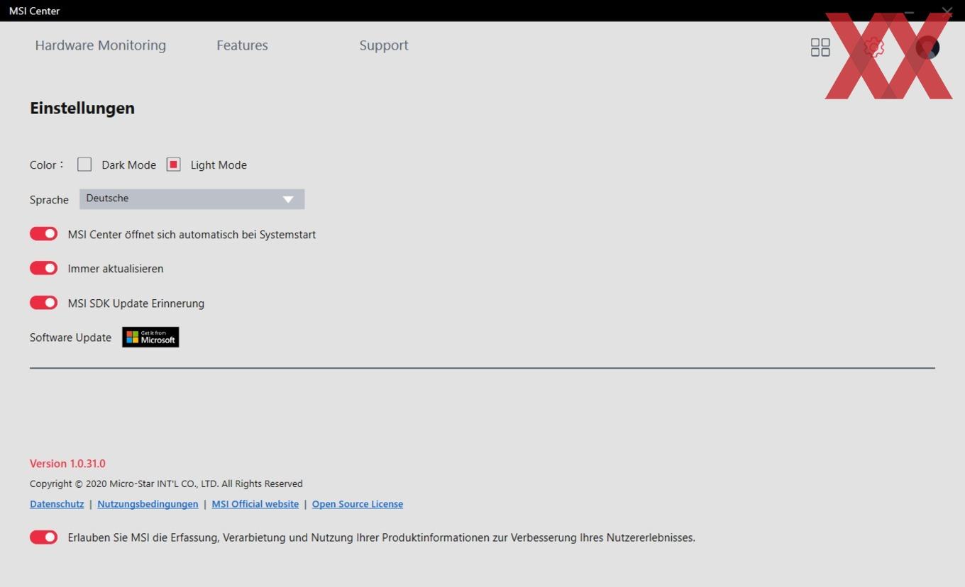The width and height of the screenshot is (965, 587).
Task: Toggle MSI Center autostart at Systemstart
Action: [x=43, y=234]
